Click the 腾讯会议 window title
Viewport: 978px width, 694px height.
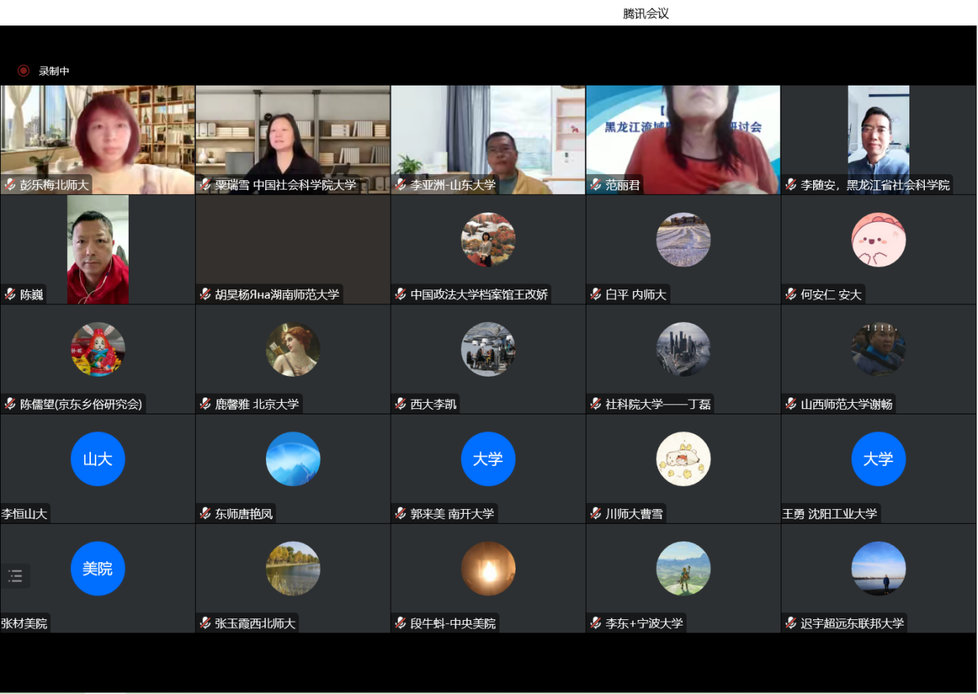pyautogui.click(x=645, y=14)
